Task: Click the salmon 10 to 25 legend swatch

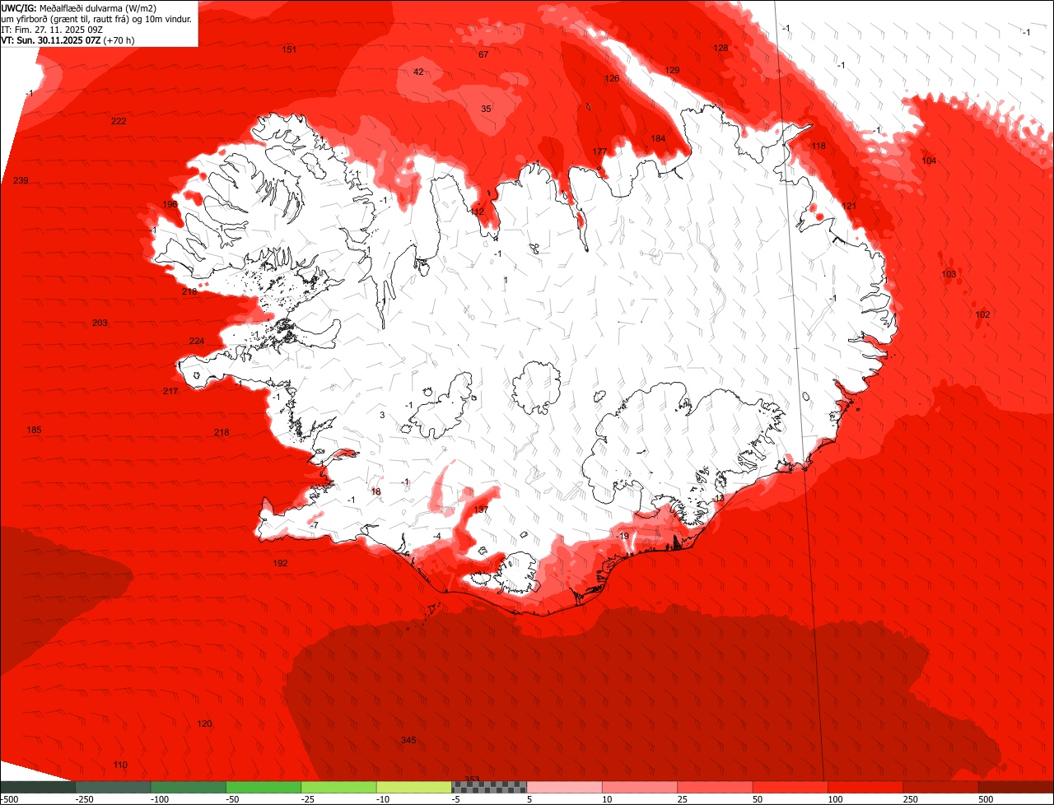Action: click(x=640, y=787)
